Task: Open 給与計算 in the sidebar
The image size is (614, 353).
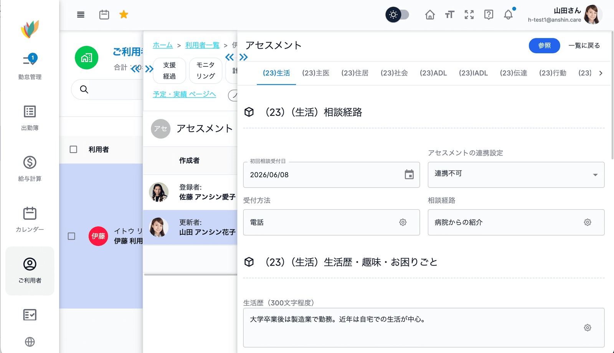Action: click(x=30, y=169)
